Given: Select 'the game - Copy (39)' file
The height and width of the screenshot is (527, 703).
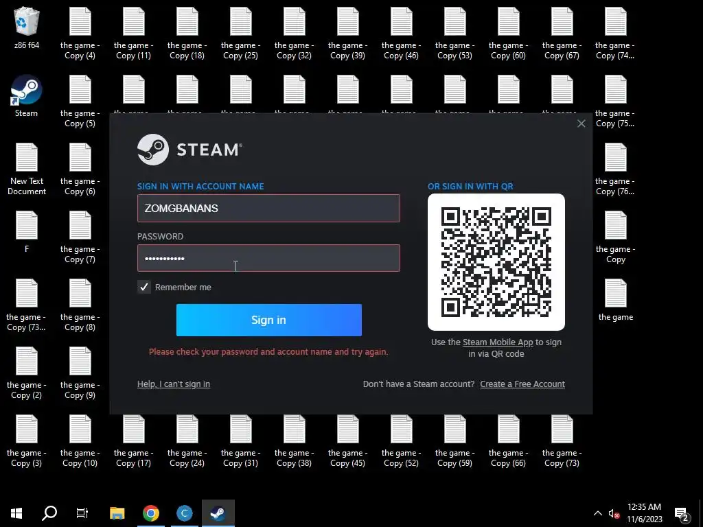Looking at the screenshot, I should pyautogui.click(x=347, y=33).
